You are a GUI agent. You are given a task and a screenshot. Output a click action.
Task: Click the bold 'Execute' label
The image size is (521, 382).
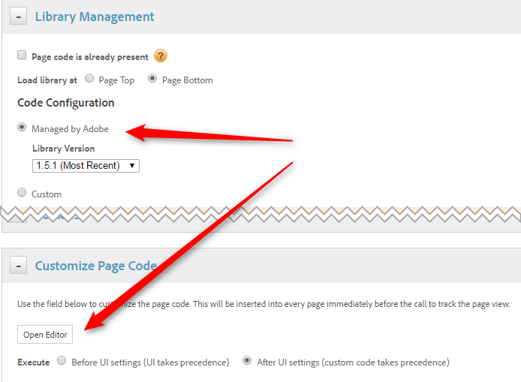34,362
